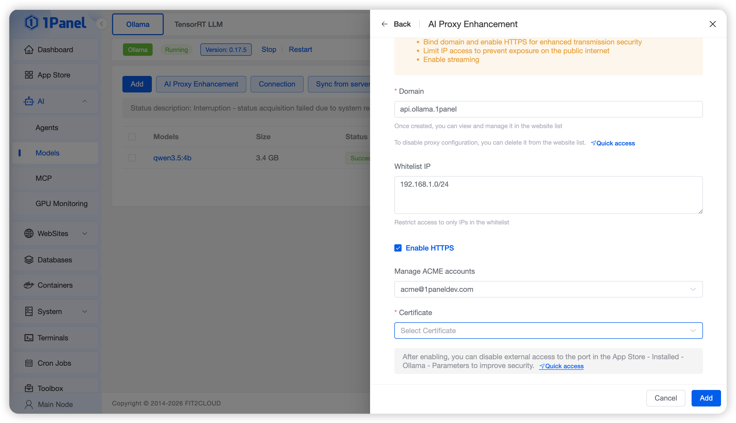Select the qwen3.5:4b row checkbox
736x423 pixels.
(132, 158)
